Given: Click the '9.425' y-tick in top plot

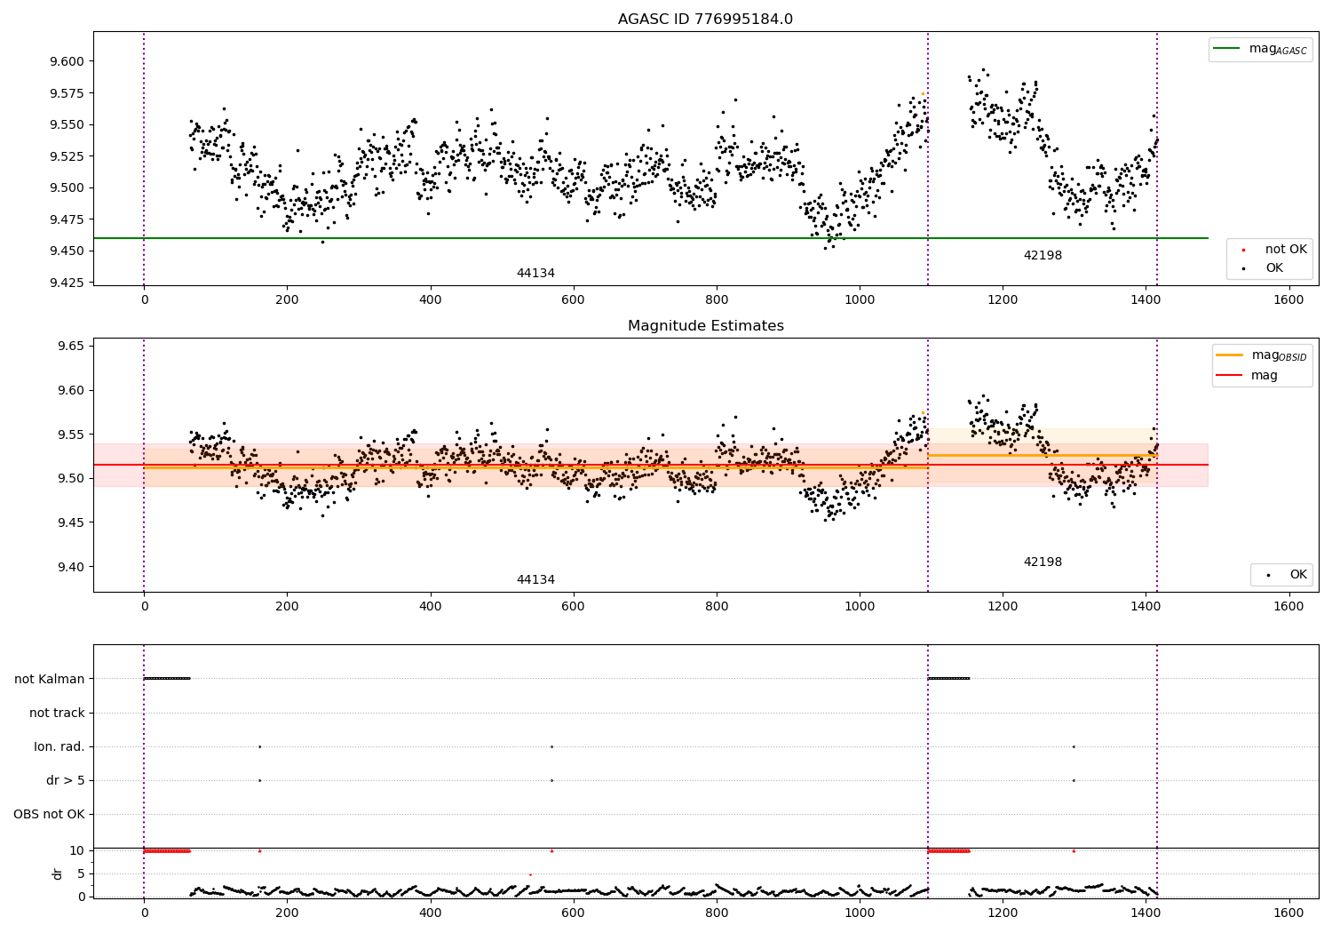Looking at the screenshot, I should 68,283.
